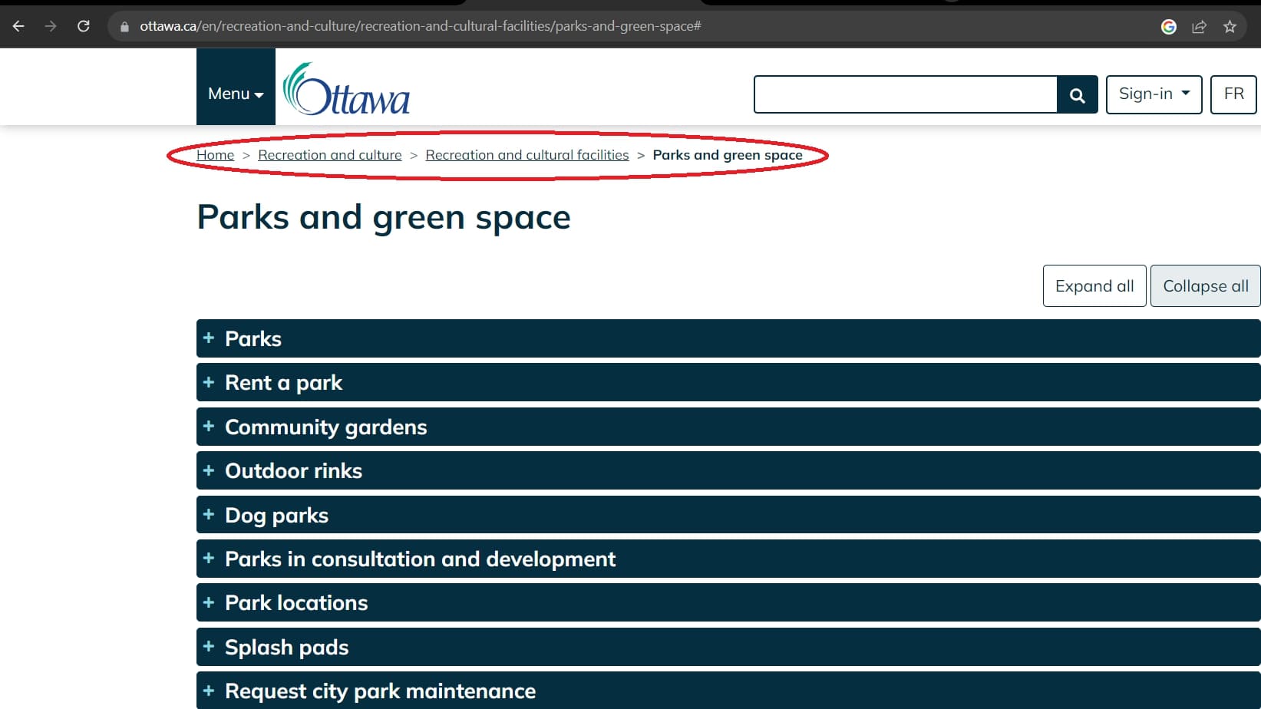Click the padlock site security icon

(x=124, y=26)
